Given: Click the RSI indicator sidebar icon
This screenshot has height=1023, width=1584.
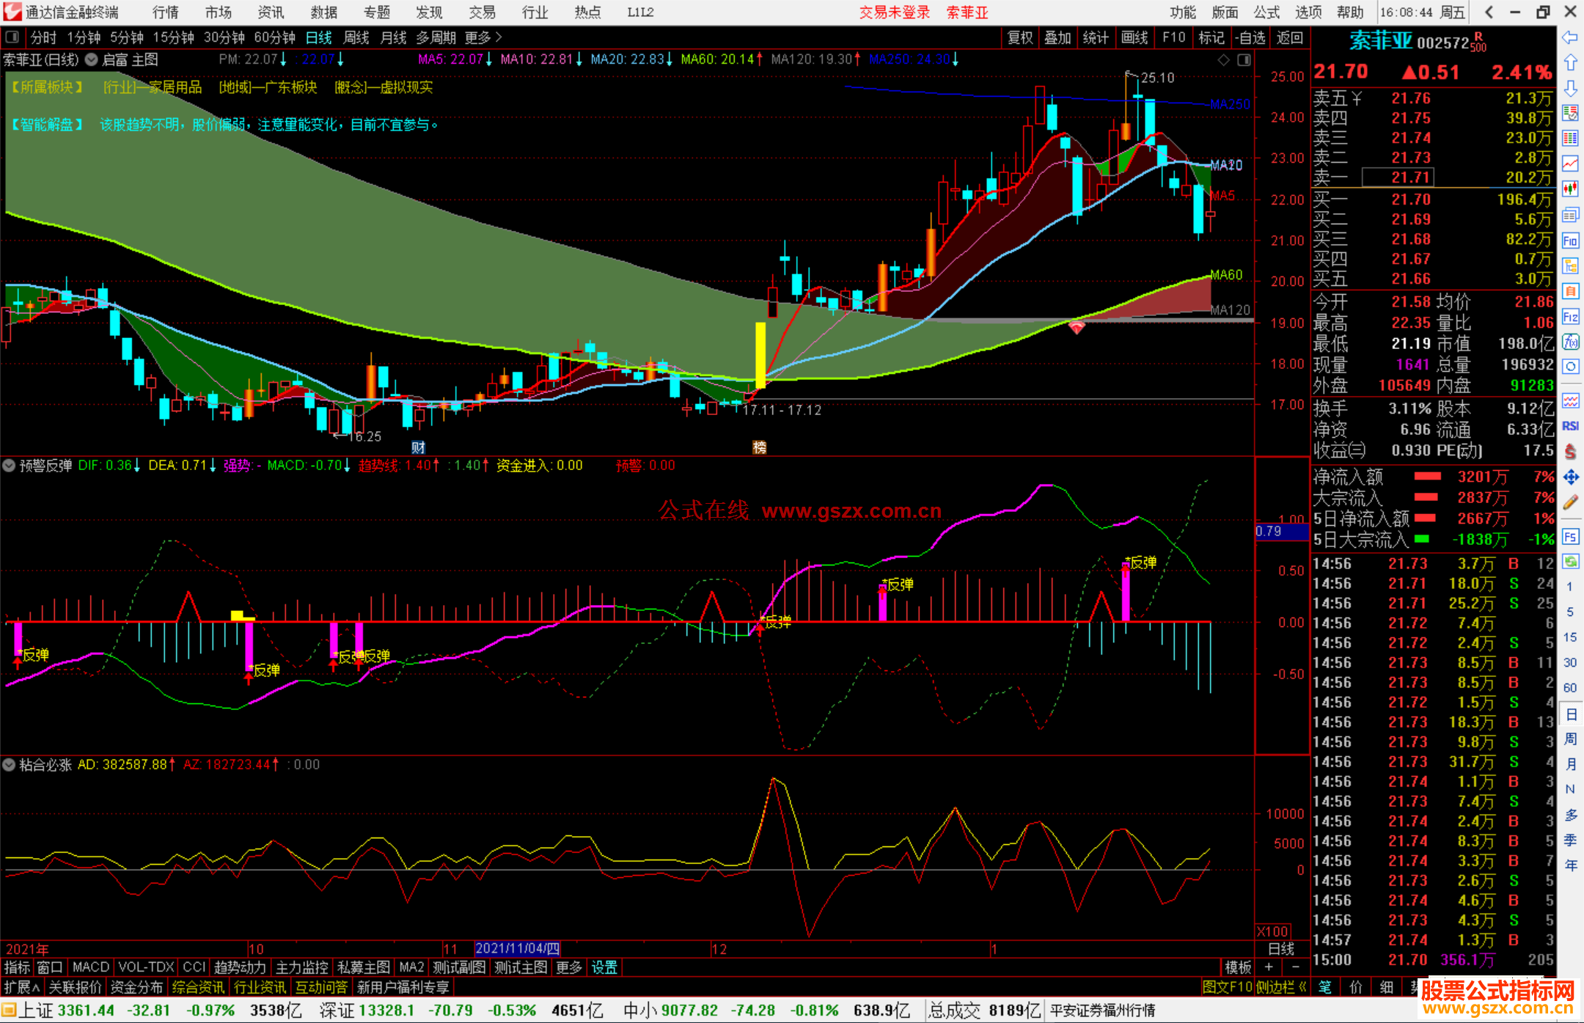Looking at the screenshot, I should 1570,426.
